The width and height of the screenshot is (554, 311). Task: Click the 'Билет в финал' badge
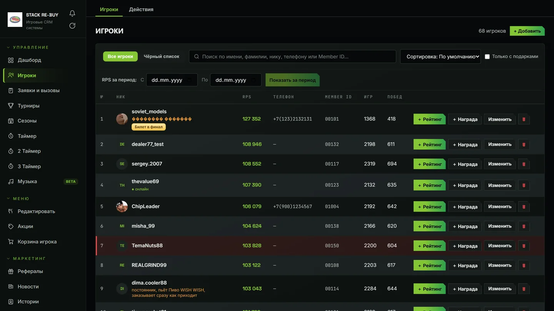[x=149, y=127]
